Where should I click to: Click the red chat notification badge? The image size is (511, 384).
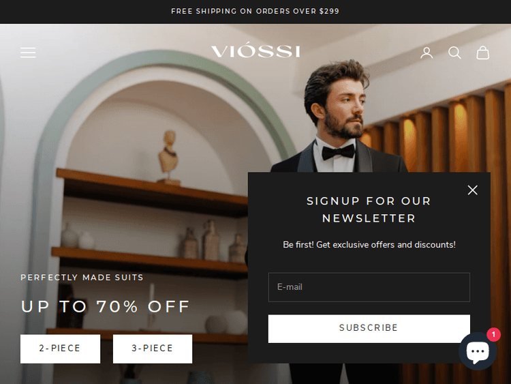(493, 334)
